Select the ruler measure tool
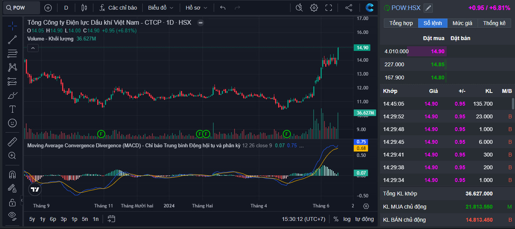 tap(12, 142)
